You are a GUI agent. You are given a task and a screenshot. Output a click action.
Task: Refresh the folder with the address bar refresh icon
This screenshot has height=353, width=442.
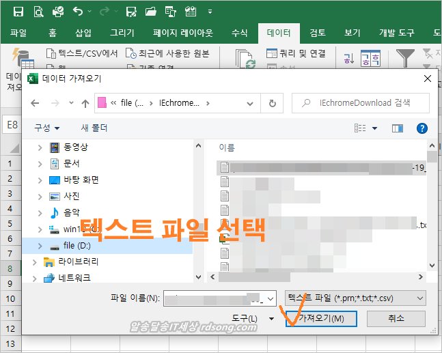click(273, 103)
